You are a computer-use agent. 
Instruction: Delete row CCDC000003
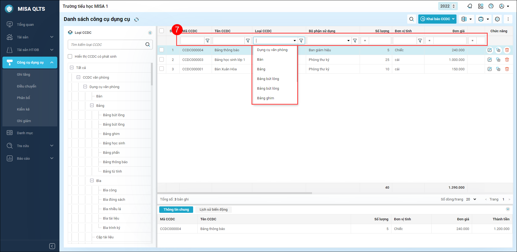pyautogui.click(x=507, y=60)
